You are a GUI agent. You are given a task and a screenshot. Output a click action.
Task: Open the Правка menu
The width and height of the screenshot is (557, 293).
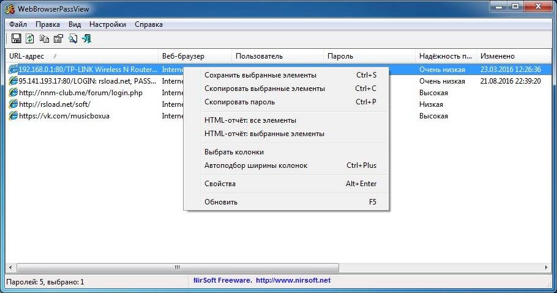pos(48,24)
